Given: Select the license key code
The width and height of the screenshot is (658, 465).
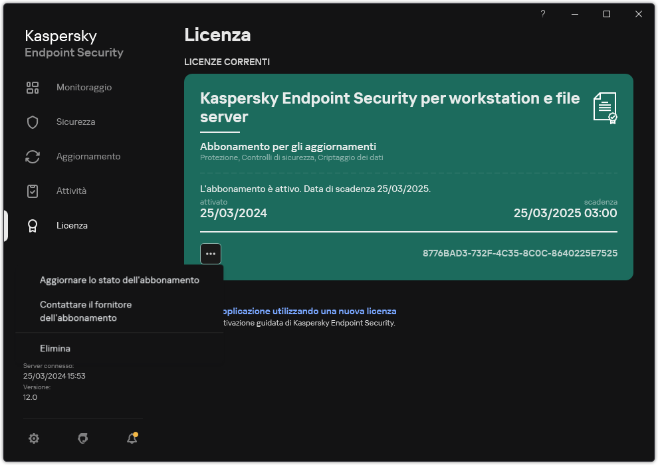Looking at the screenshot, I should tap(520, 253).
